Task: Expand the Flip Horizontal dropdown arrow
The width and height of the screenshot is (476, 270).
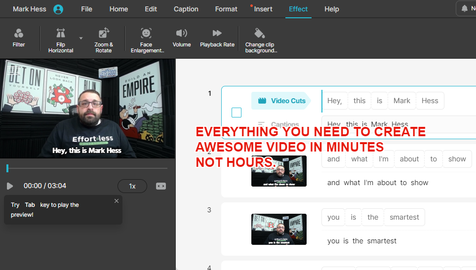Action: pos(81,38)
